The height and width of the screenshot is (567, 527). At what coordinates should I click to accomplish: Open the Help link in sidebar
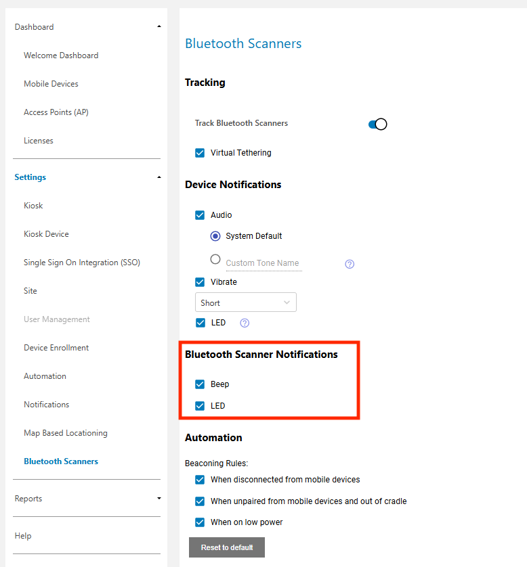point(23,536)
